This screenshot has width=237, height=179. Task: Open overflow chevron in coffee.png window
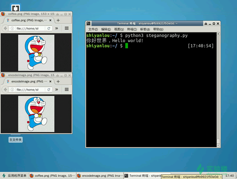[56, 28]
